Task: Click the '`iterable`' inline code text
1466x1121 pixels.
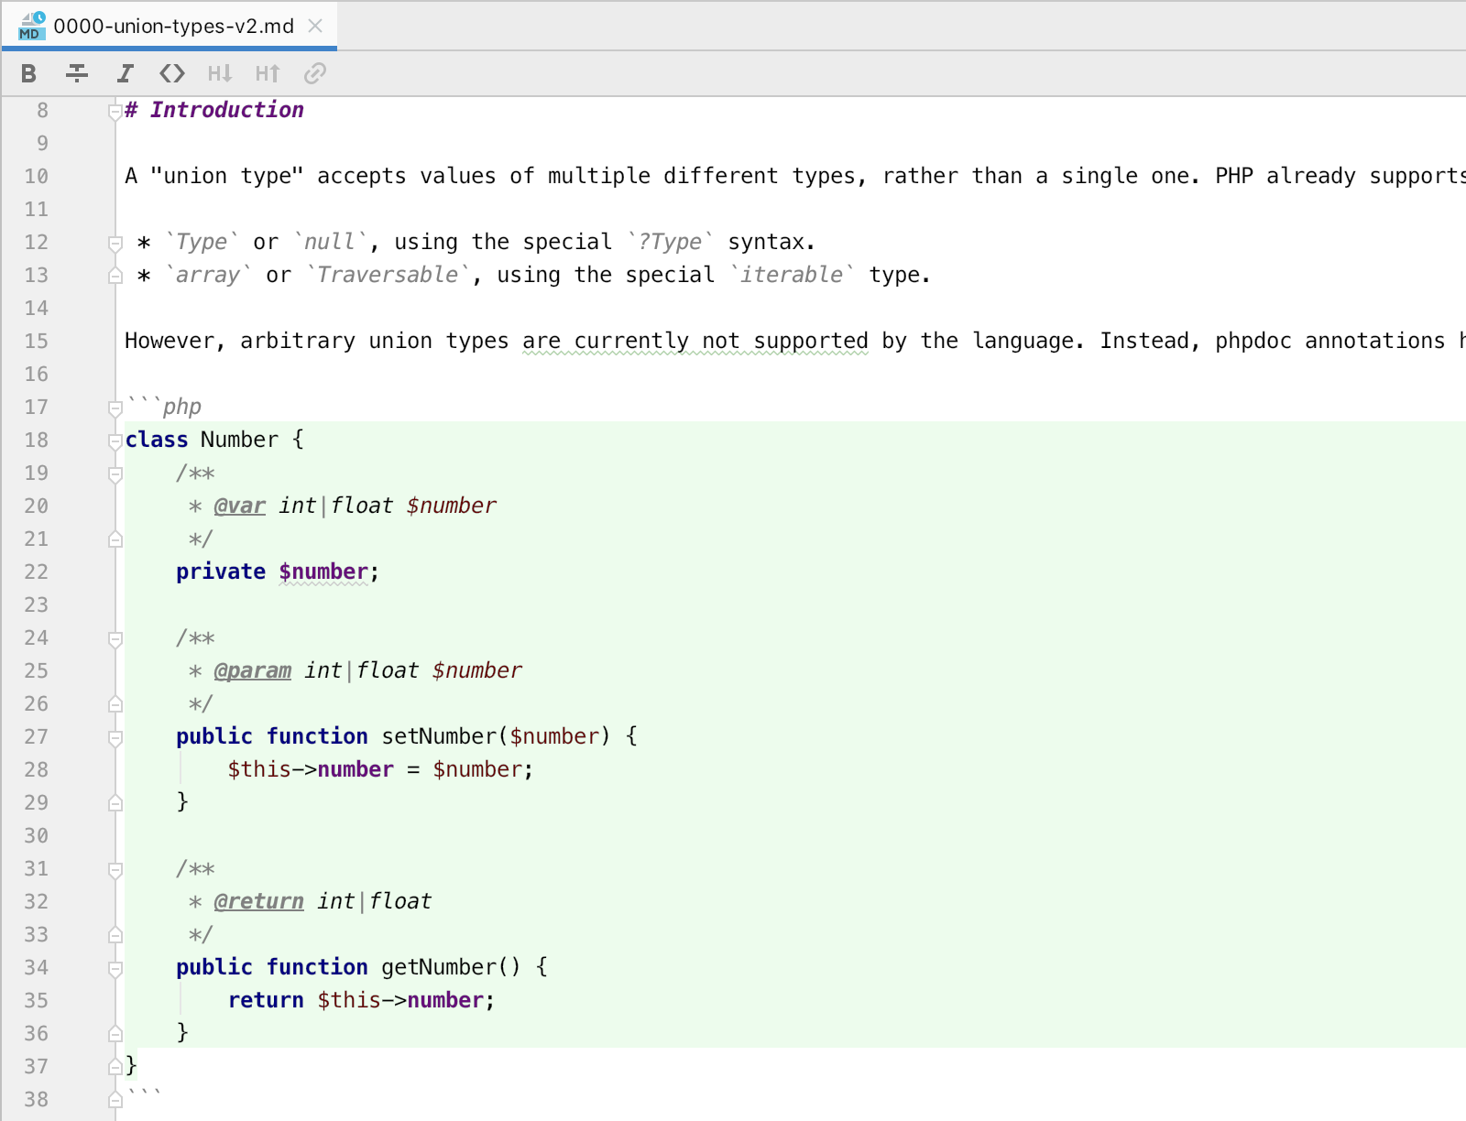Action: (792, 275)
